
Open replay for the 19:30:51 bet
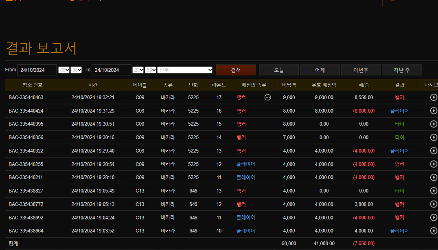(x=434, y=124)
